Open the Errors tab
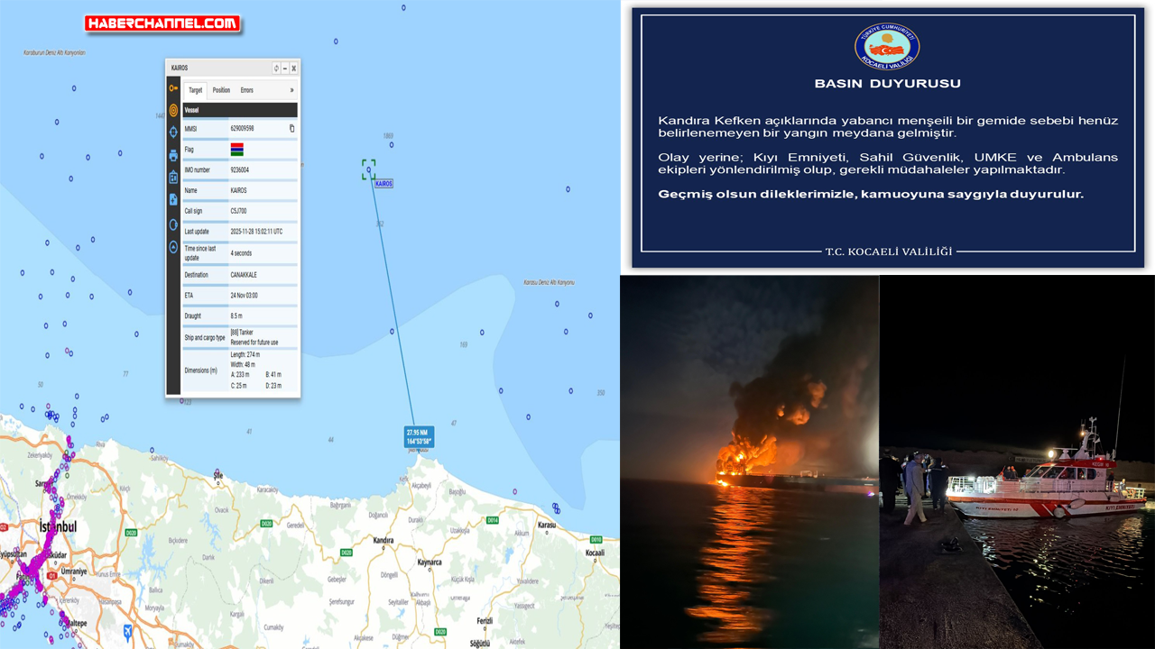 click(246, 90)
